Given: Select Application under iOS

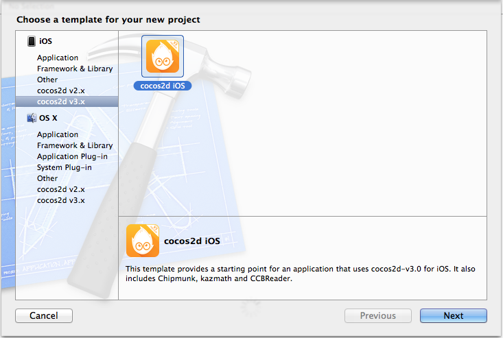Looking at the screenshot, I should coord(58,58).
